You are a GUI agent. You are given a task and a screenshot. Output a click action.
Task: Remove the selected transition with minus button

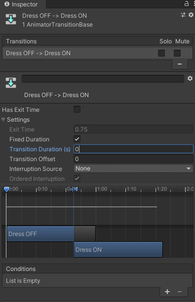coord(180,64)
